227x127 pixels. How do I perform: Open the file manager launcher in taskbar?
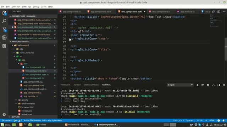30,125
